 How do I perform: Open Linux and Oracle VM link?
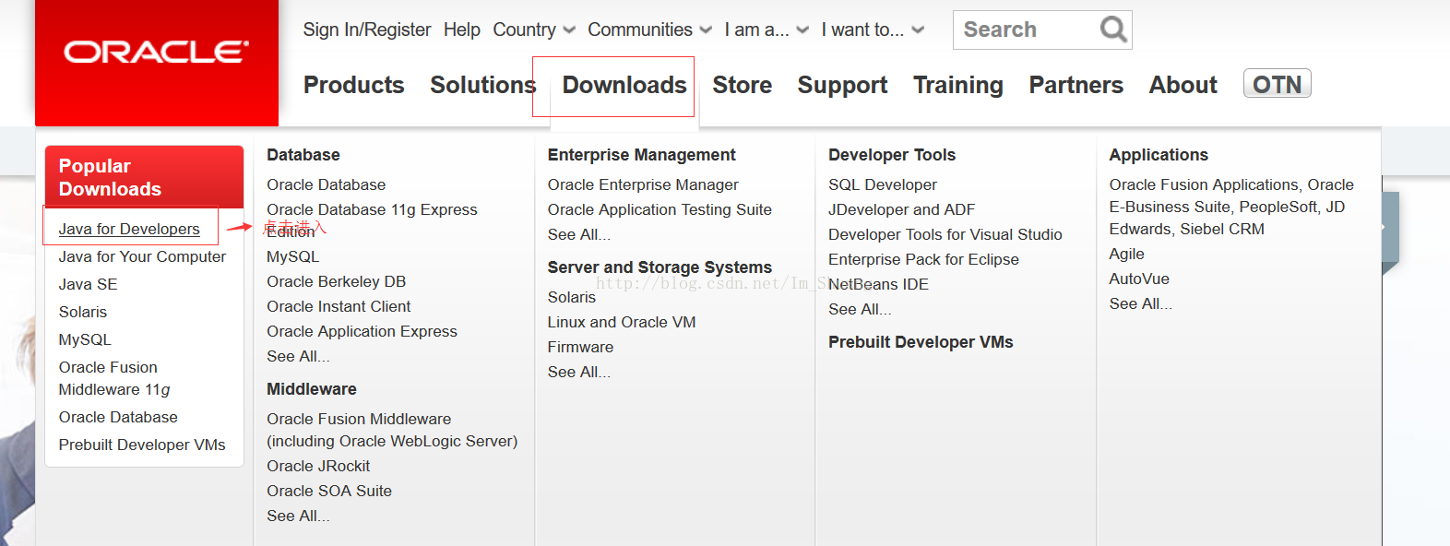tap(622, 322)
